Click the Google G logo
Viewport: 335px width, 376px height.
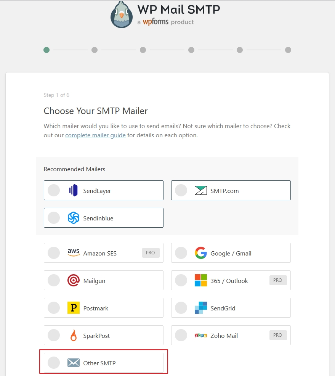coord(200,253)
